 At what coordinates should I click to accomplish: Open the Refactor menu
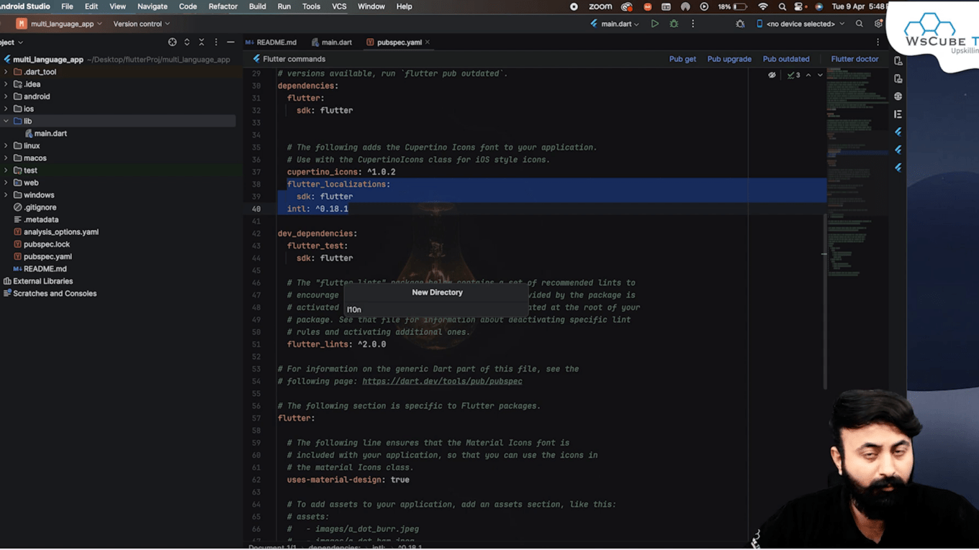click(x=222, y=6)
